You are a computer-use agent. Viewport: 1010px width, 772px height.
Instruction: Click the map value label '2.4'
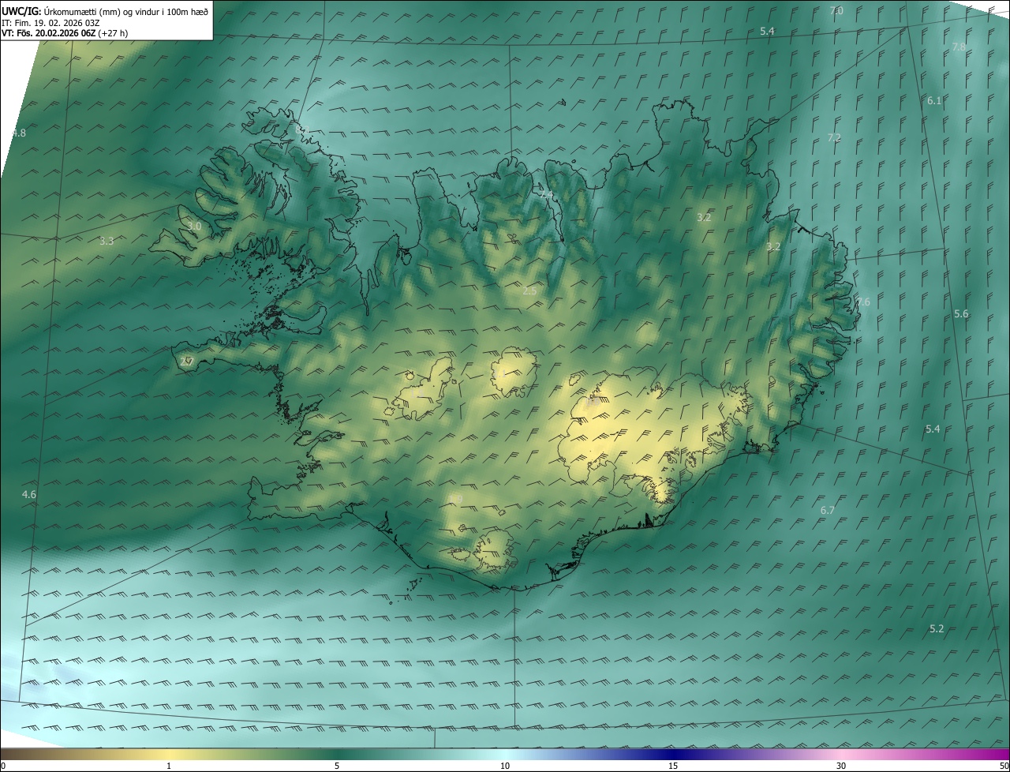point(546,194)
